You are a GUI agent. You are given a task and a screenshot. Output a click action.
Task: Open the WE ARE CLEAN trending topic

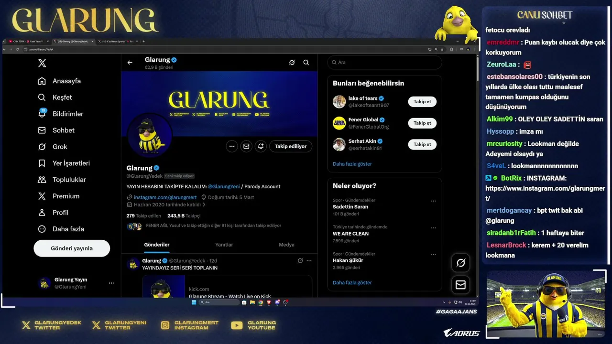point(350,234)
